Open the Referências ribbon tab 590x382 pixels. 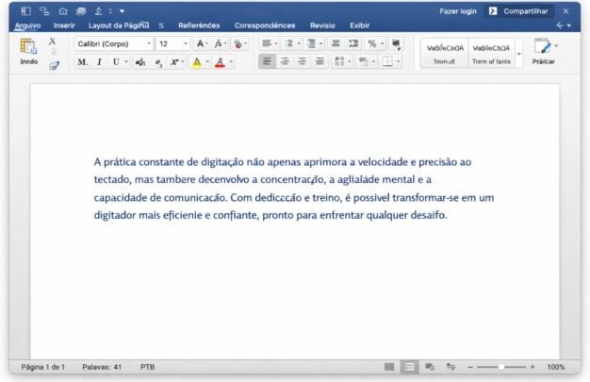pos(198,25)
